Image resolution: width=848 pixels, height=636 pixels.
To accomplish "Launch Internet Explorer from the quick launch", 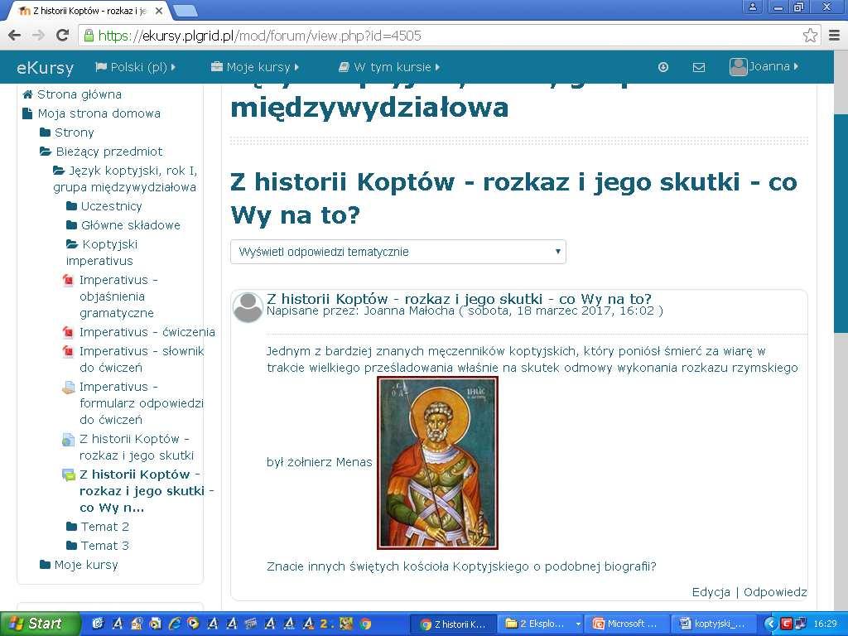I will 174,624.
